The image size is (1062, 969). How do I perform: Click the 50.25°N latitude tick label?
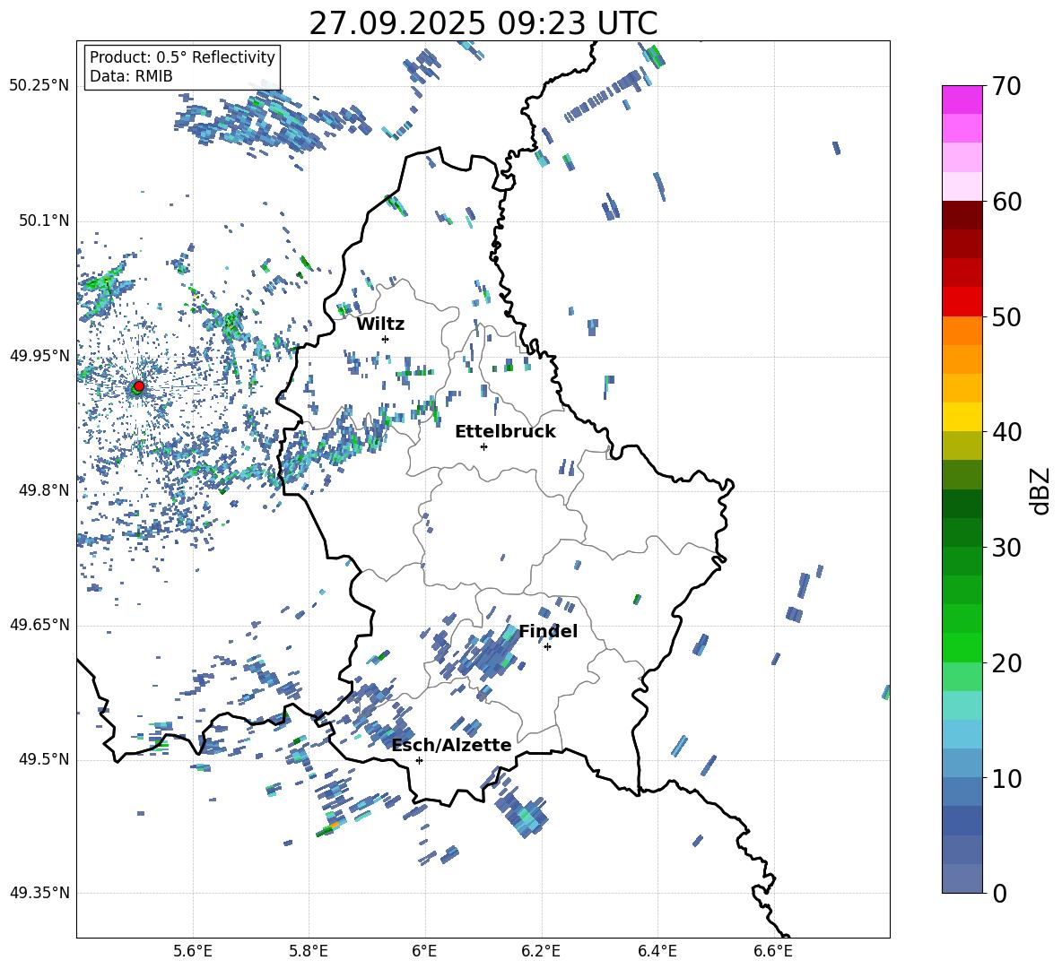39,86
